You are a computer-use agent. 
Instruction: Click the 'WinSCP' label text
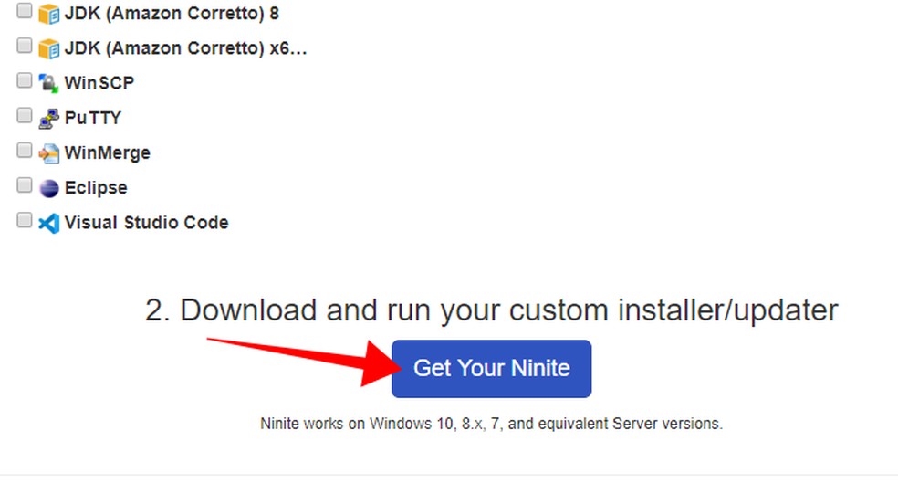[x=99, y=83]
